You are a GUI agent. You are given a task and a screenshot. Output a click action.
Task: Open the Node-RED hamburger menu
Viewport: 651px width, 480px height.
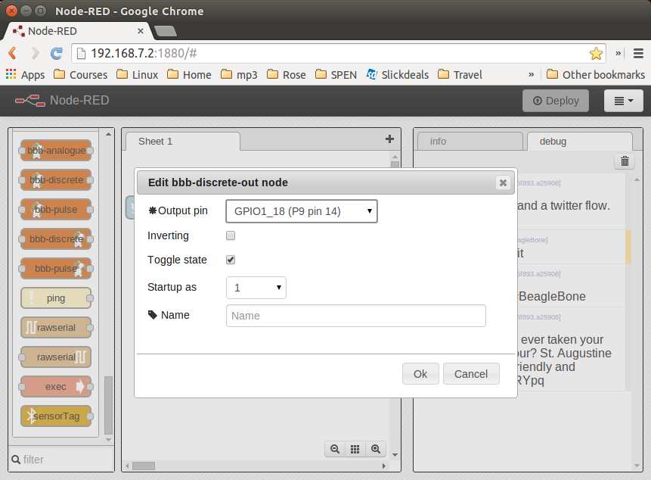[x=623, y=101]
